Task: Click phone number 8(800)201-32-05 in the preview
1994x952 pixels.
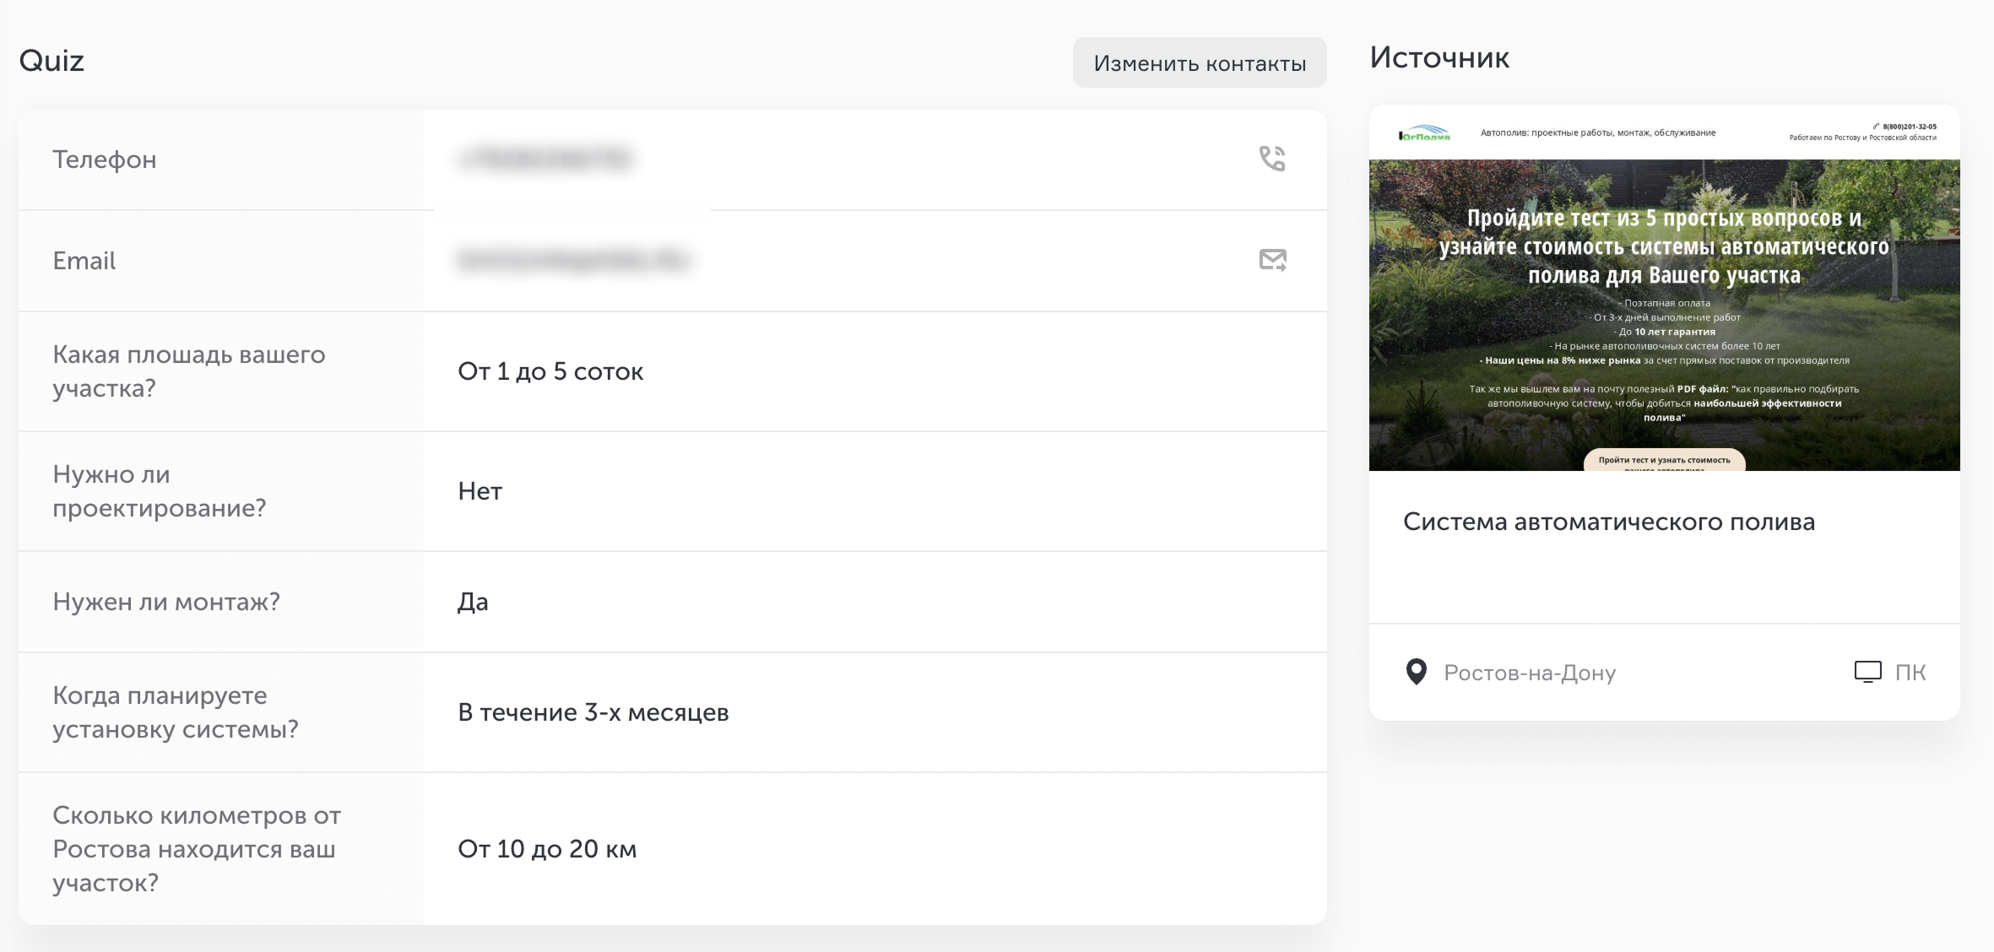Action: [1910, 127]
